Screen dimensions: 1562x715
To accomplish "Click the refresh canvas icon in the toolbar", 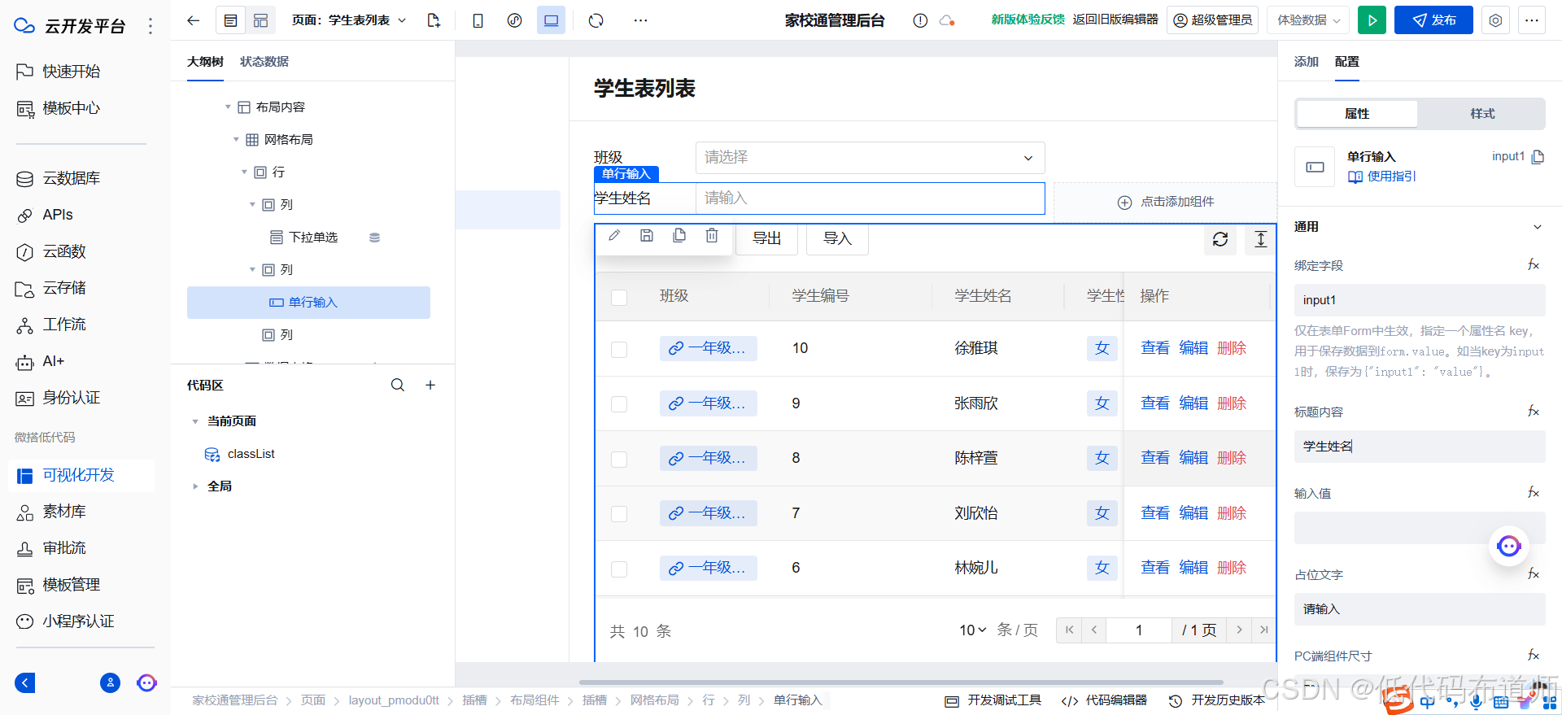I will click(x=596, y=20).
